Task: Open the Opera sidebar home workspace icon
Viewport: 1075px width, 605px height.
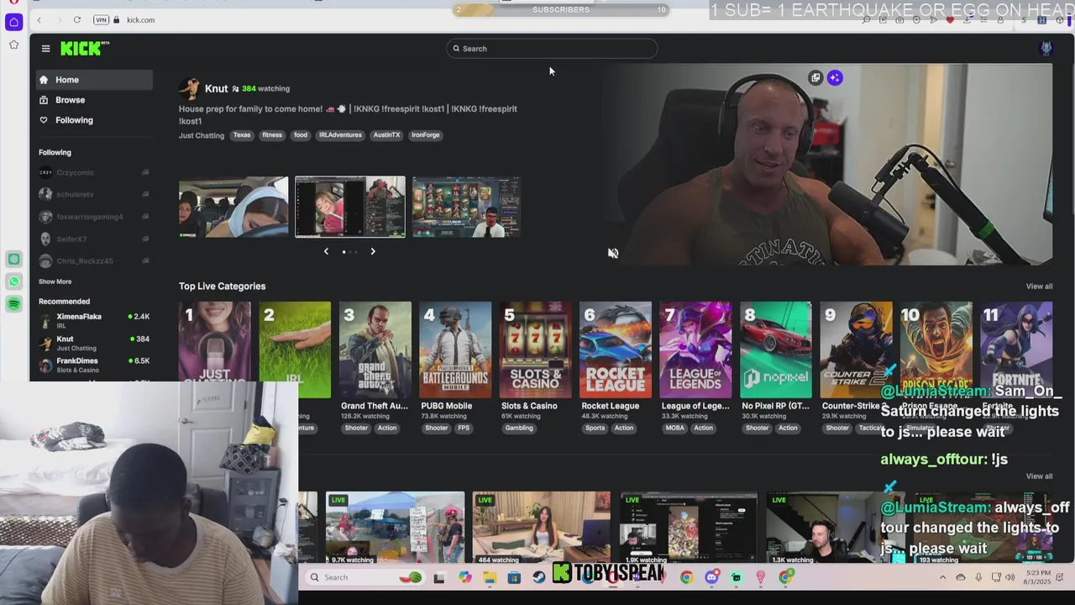Action: pyautogui.click(x=13, y=22)
